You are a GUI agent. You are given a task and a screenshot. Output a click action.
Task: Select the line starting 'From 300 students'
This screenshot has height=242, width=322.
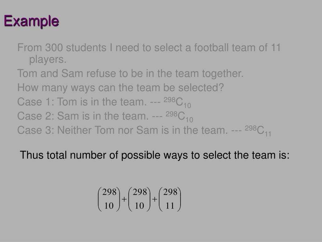[x=149, y=48]
